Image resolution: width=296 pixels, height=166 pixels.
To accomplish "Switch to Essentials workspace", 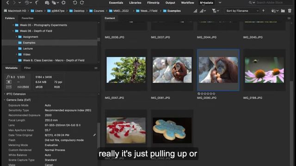I will pyautogui.click(x=116, y=3).
